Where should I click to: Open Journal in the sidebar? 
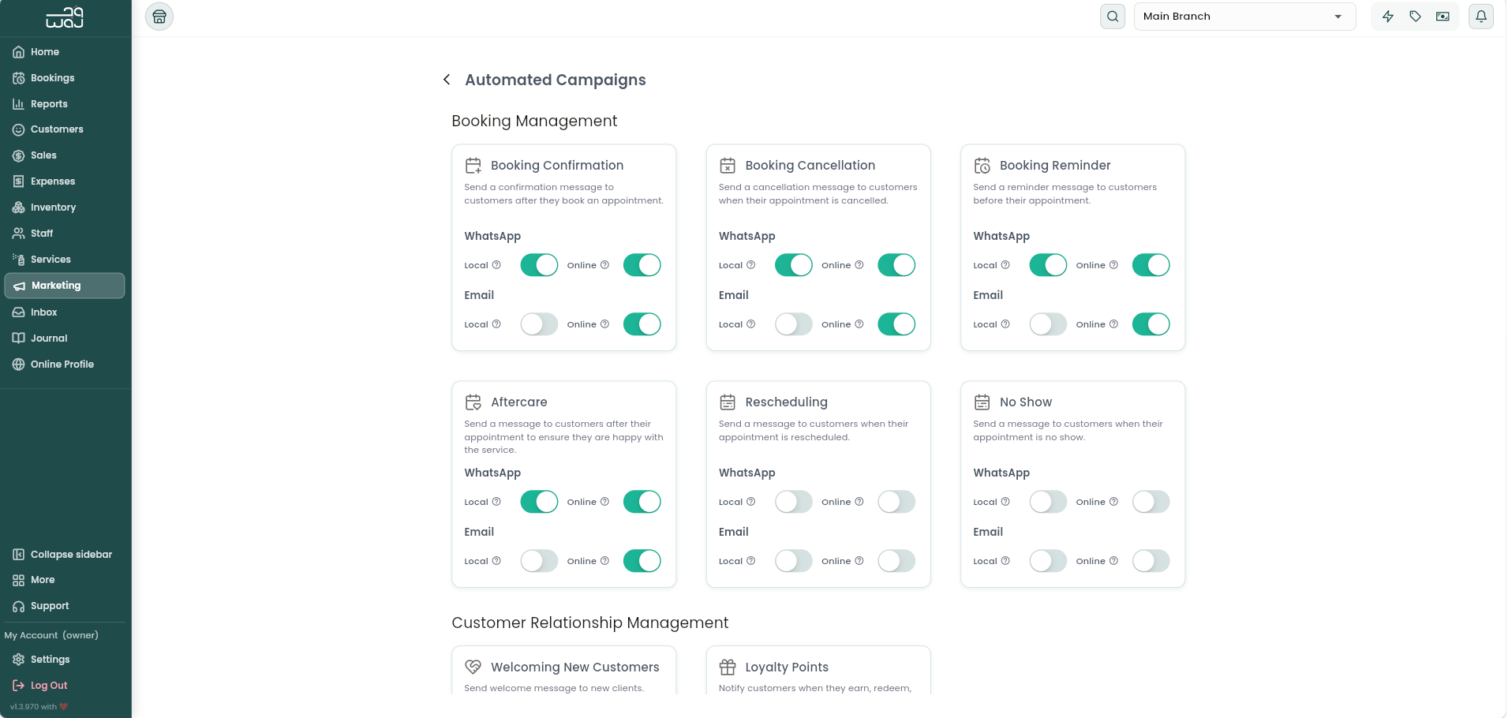coord(65,338)
